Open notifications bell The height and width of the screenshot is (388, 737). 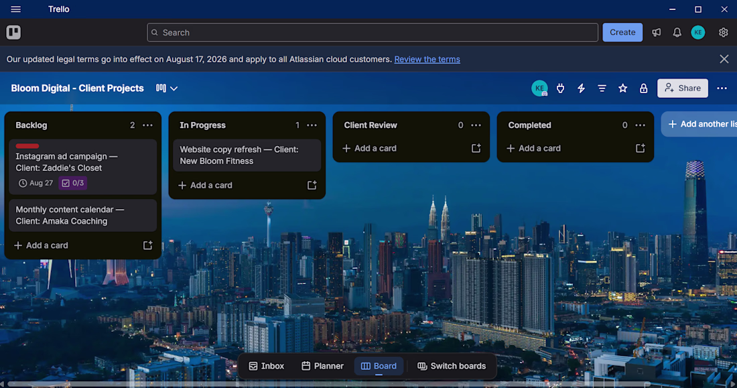click(x=677, y=32)
